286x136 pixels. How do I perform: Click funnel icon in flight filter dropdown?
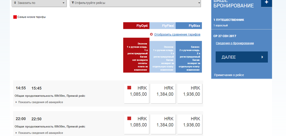click(x=73, y=3)
